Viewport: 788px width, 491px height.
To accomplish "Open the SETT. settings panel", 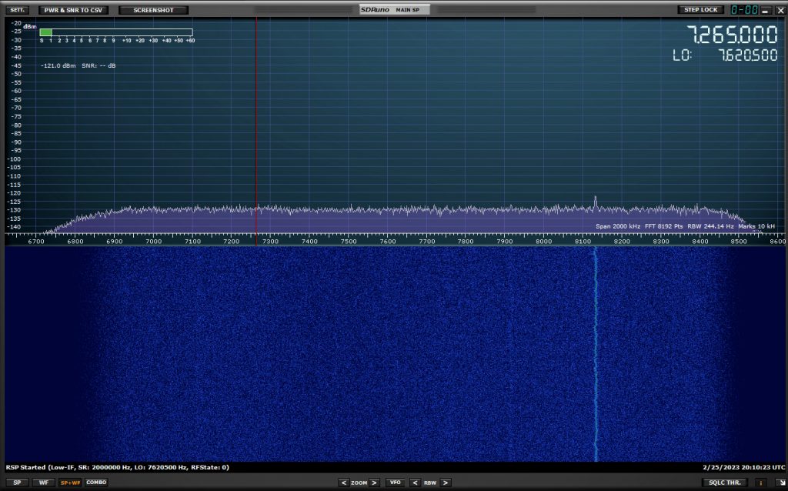I will coord(18,10).
